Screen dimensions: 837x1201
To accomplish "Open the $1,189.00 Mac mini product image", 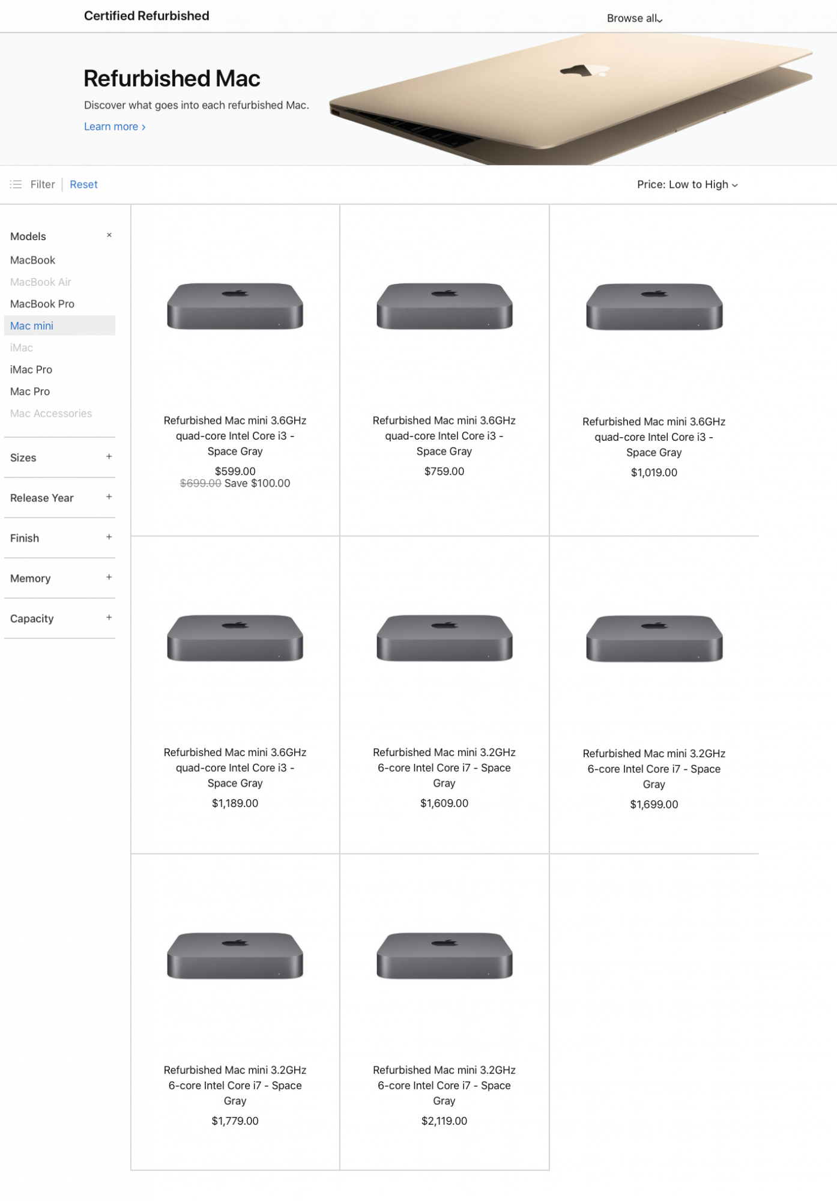I will pos(235,638).
